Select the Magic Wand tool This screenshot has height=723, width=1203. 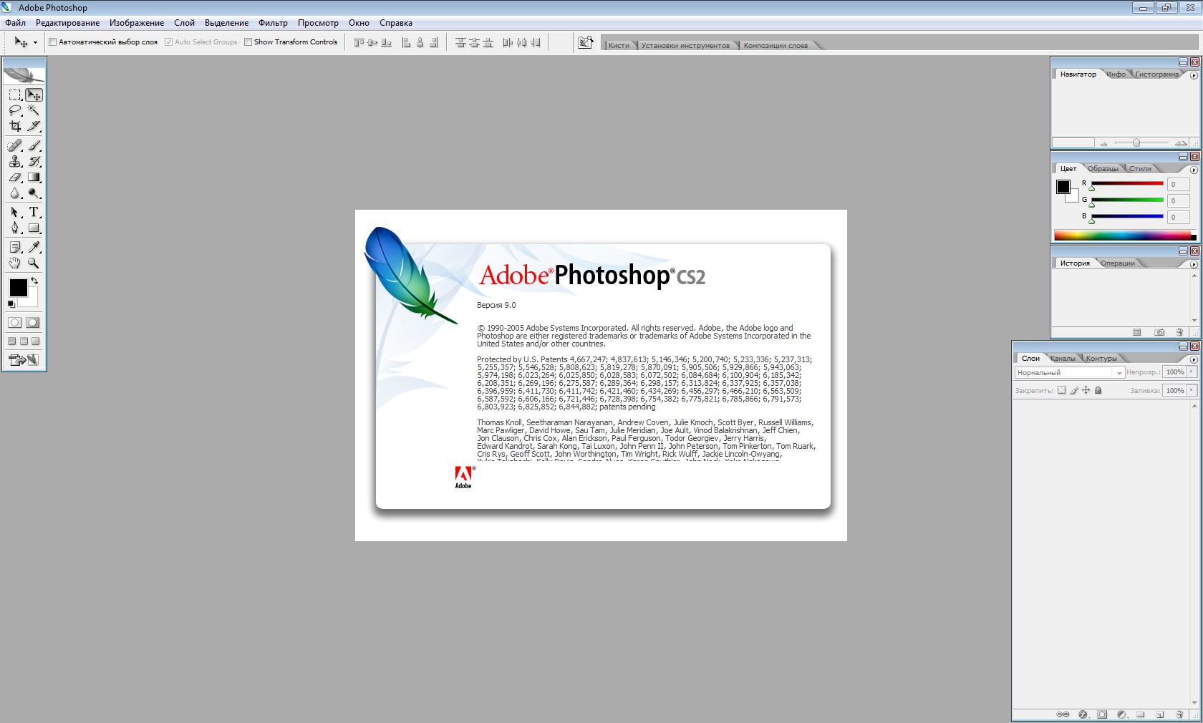click(x=34, y=110)
